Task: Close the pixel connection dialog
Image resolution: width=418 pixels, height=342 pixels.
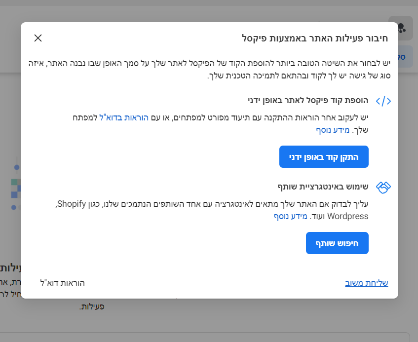Action: coord(38,38)
